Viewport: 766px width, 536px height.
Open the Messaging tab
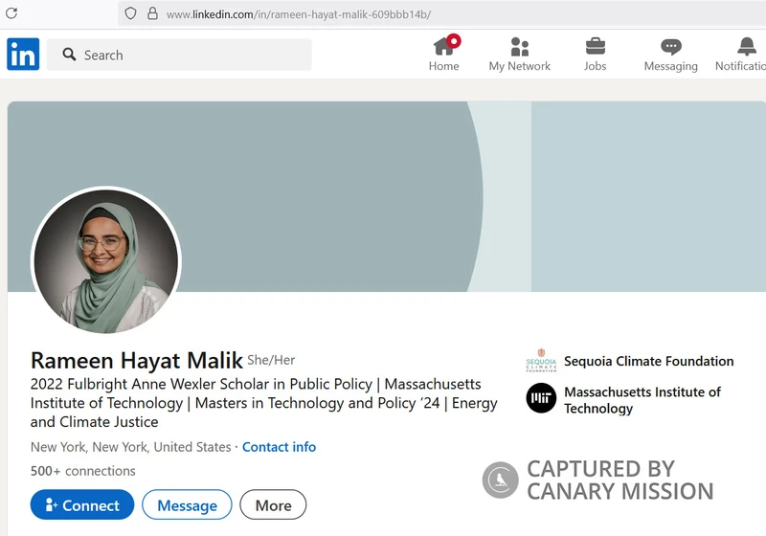coord(671,56)
